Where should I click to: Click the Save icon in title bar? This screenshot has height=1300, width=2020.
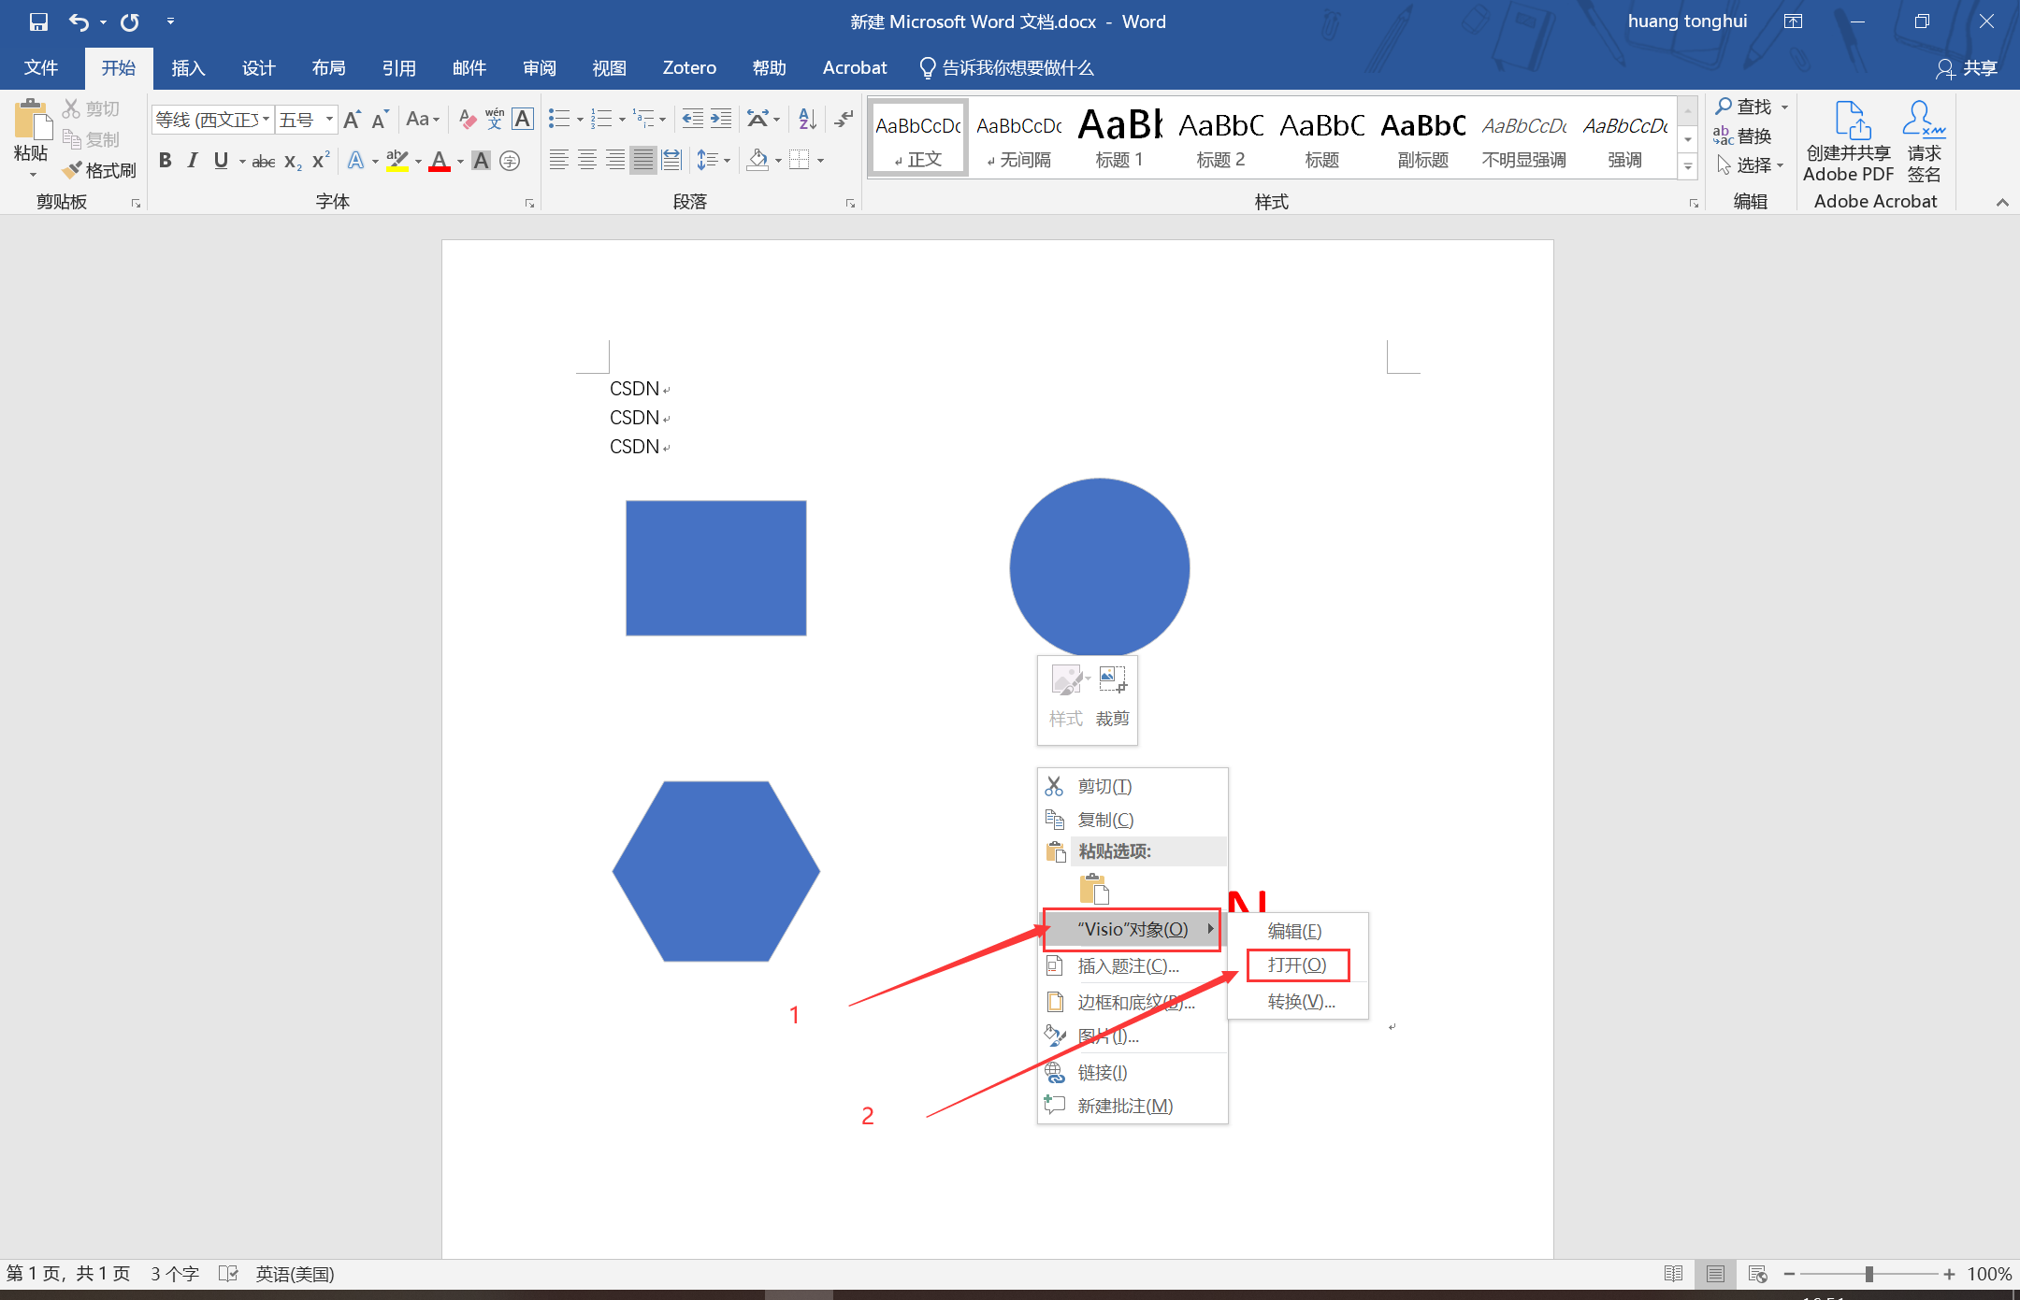(x=38, y=21)
